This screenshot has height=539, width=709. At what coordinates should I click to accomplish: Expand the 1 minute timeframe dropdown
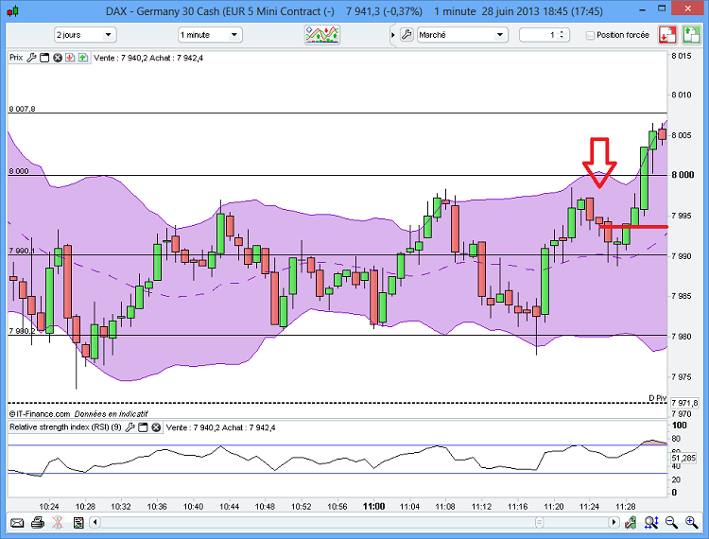point(210,35)
